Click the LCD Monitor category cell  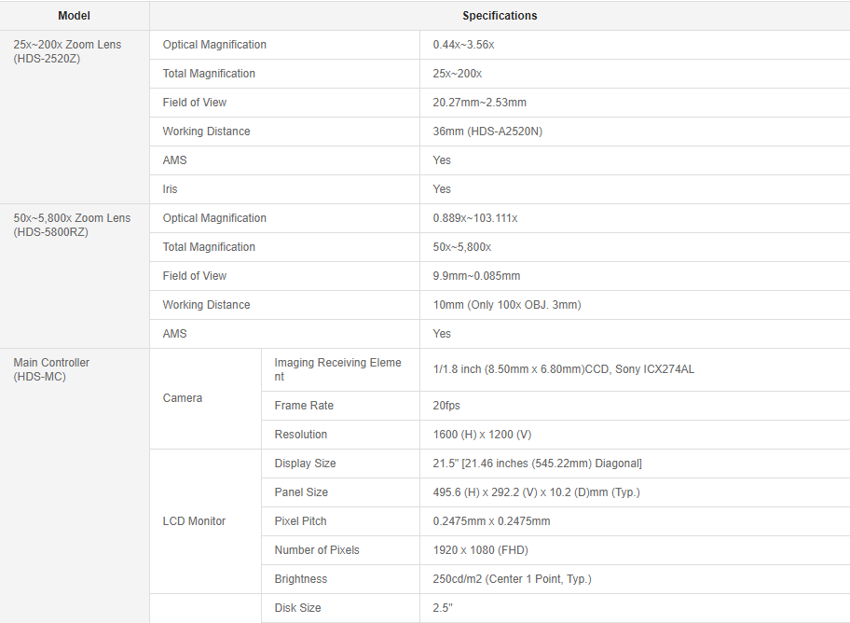[194, 521]
